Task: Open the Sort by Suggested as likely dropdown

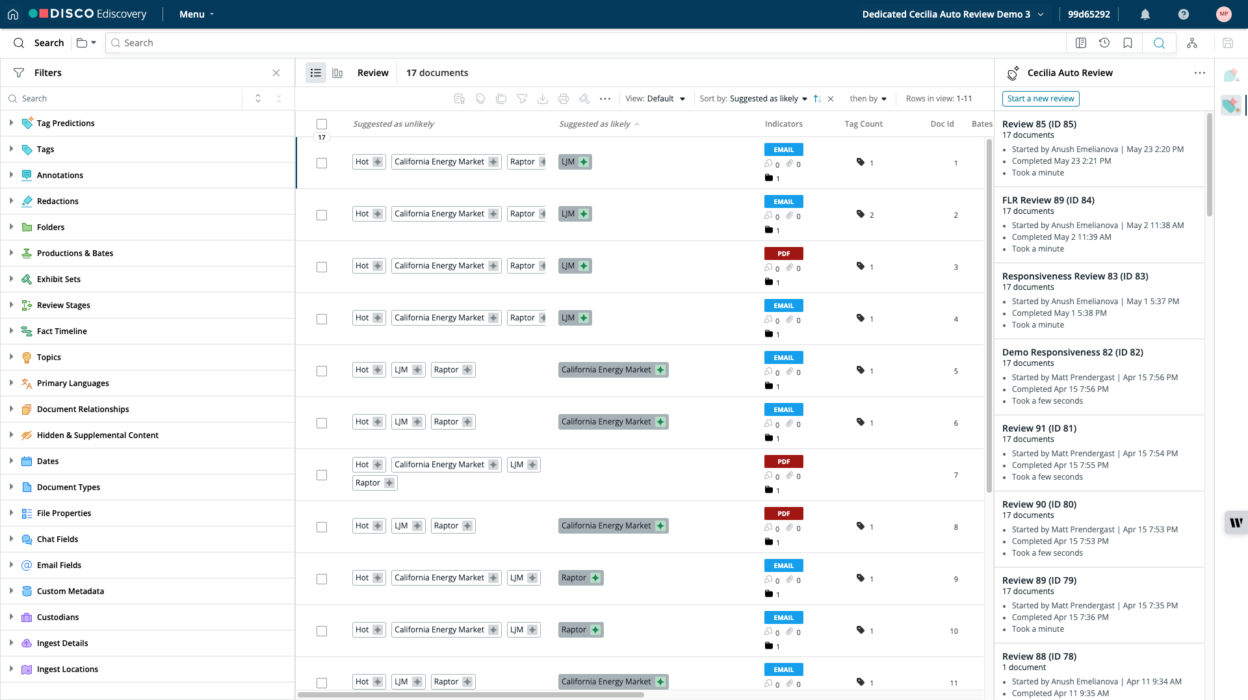Action: pyautogui.click(x=753, y=99)
